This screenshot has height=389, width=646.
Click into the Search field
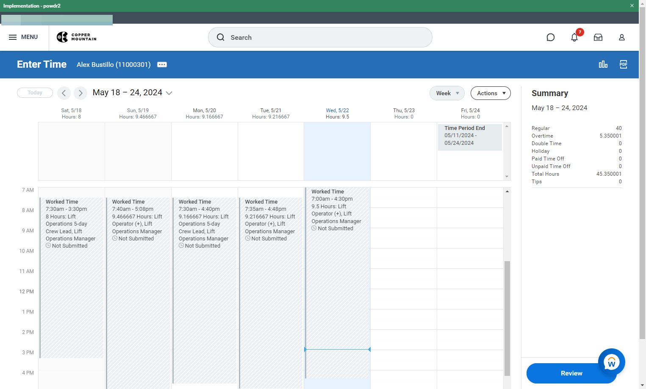[320, 37]
